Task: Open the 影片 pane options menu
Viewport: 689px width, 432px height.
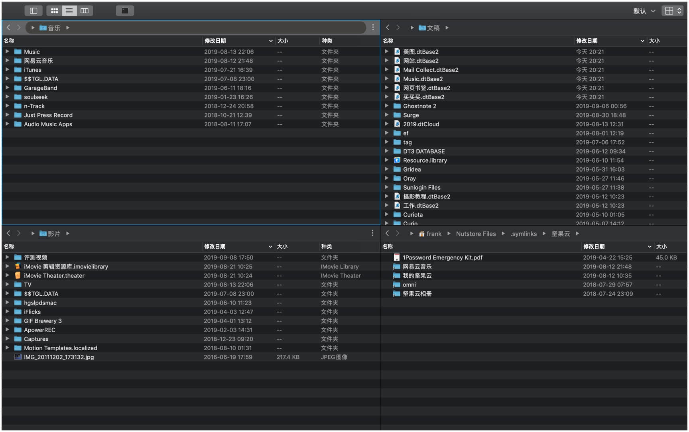Action: (x=372, y=233)
